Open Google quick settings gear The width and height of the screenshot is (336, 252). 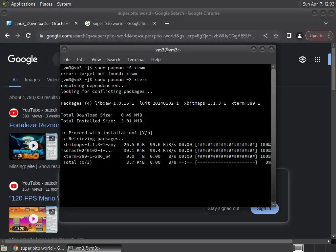(x=302, y=59)
